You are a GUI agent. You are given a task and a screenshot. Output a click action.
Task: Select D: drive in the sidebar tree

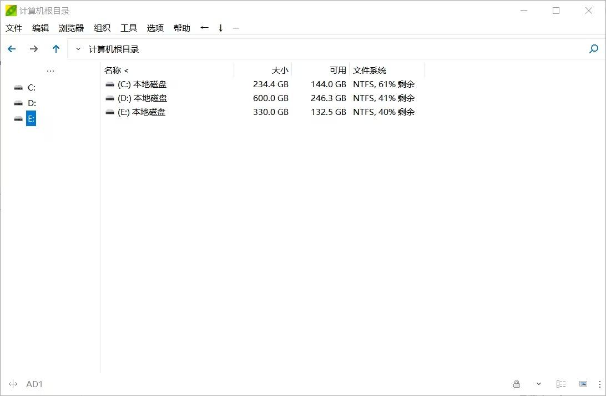pyautogui.click(x=32, y=103)
